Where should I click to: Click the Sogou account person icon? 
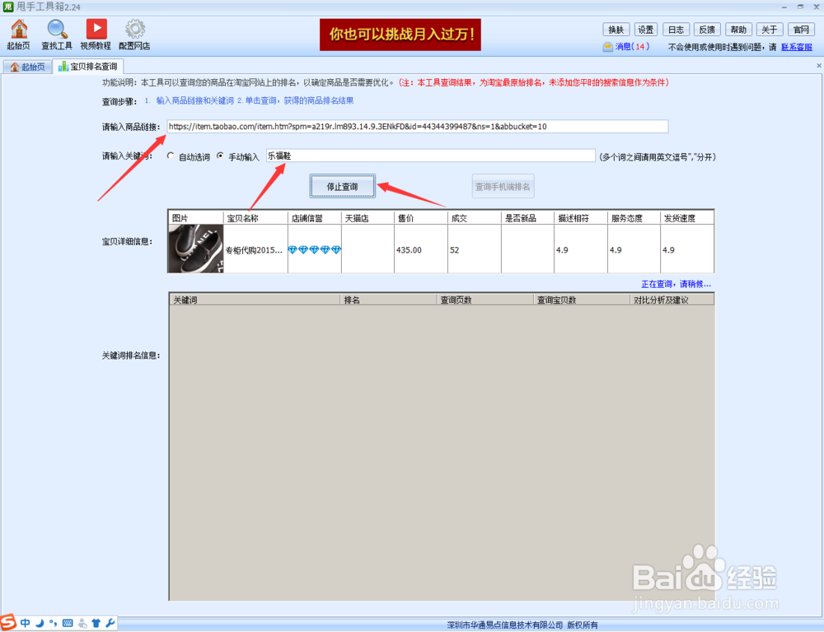[x=82, y=624]
